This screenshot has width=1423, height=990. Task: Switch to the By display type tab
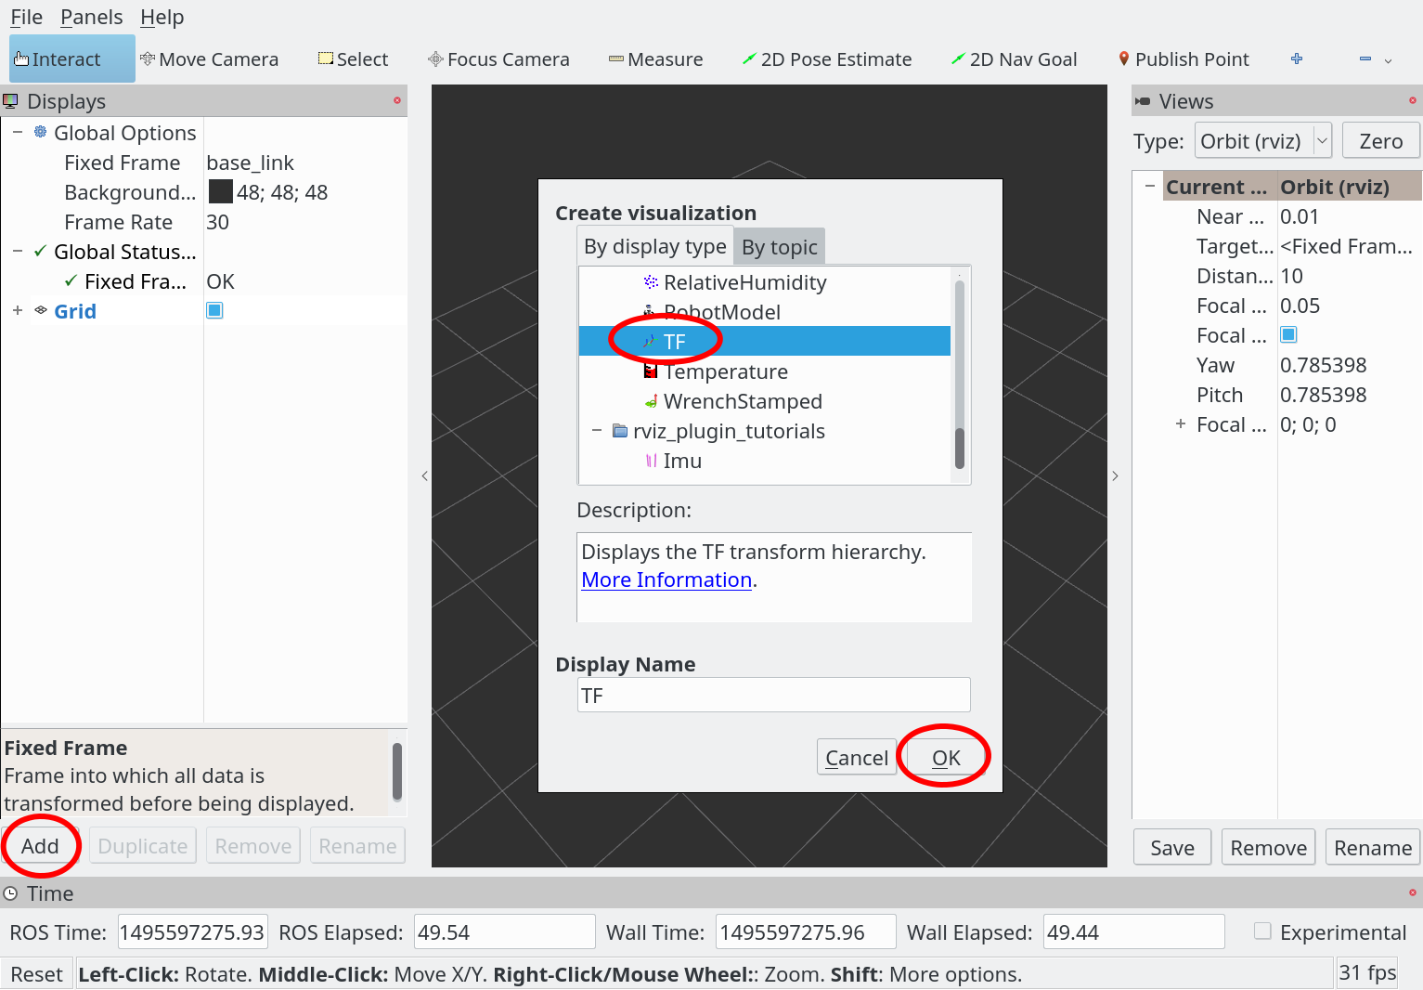[x=654, y=246]
